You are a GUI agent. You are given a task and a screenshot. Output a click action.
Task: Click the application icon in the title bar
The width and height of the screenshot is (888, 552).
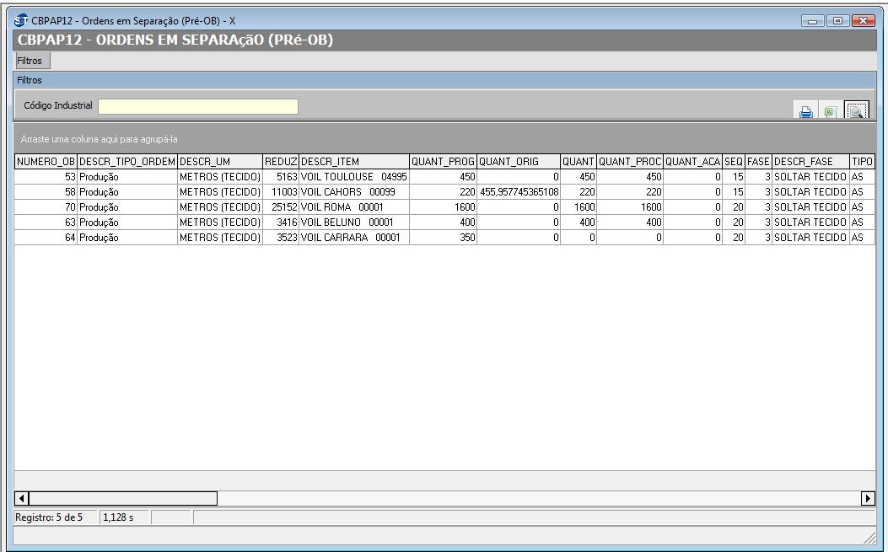[21, 20]
